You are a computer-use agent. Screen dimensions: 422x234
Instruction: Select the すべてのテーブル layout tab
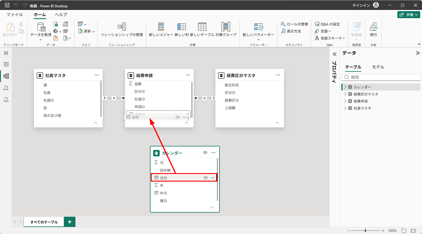(x=44, y=222)
